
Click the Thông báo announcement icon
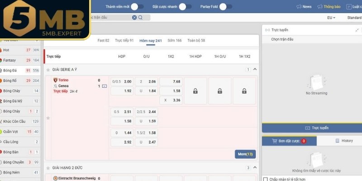click(320, 7)
